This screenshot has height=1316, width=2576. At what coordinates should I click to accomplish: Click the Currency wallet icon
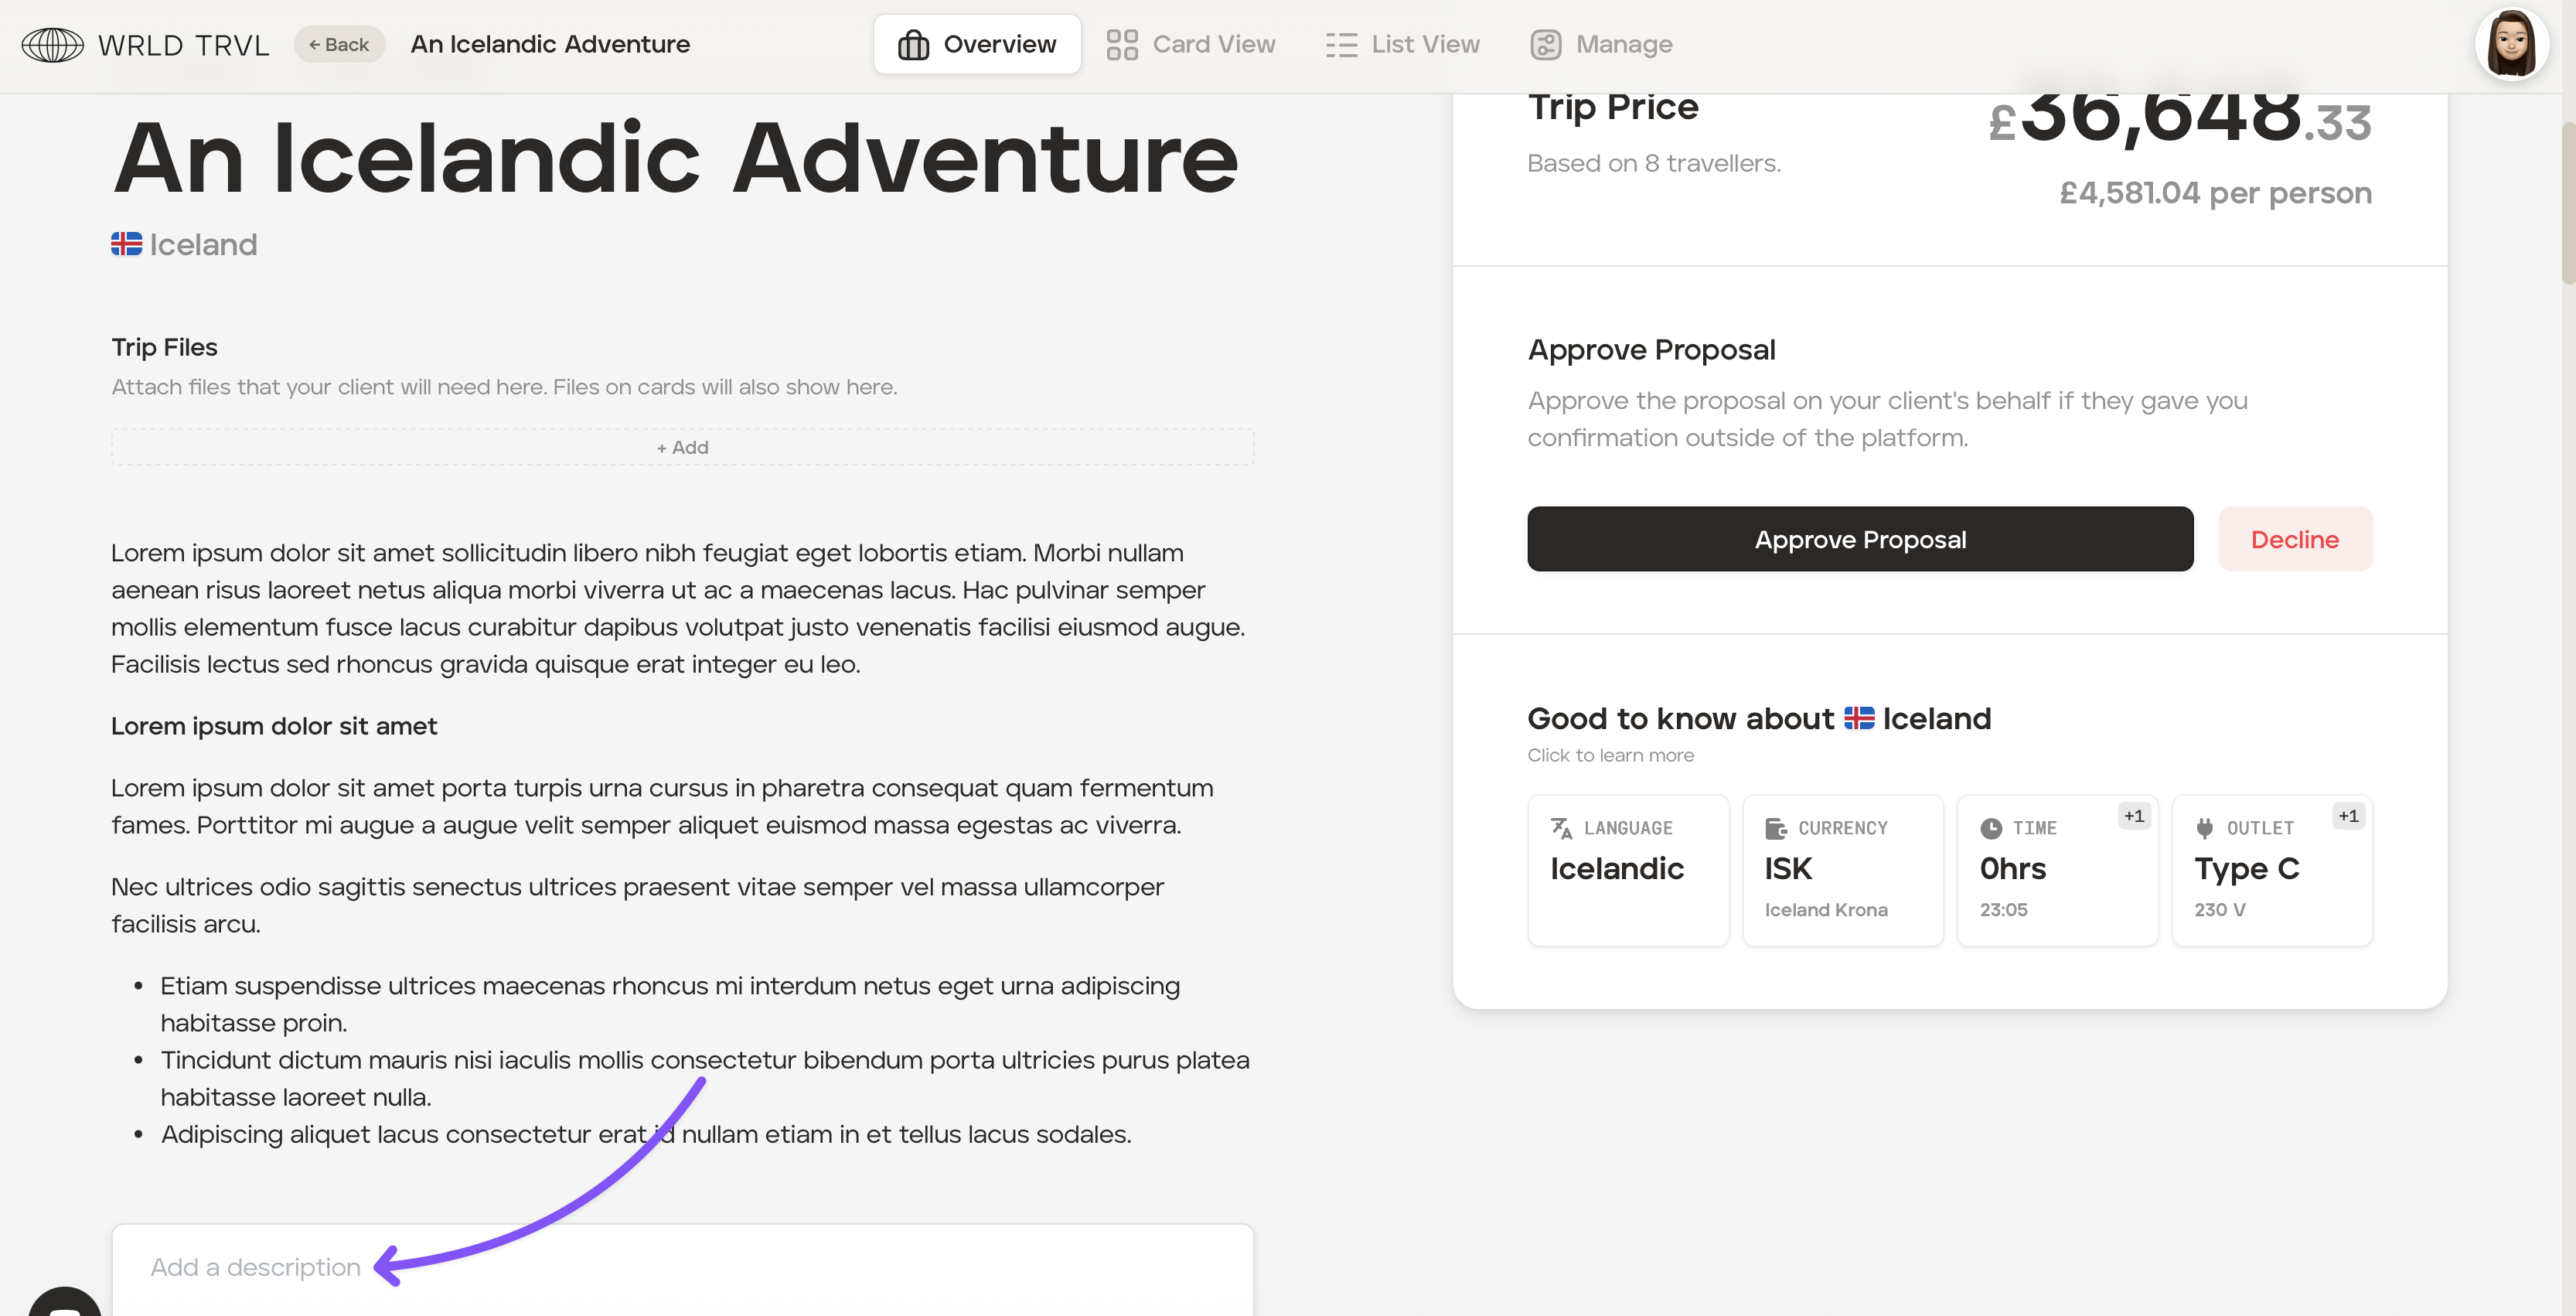1775,828
